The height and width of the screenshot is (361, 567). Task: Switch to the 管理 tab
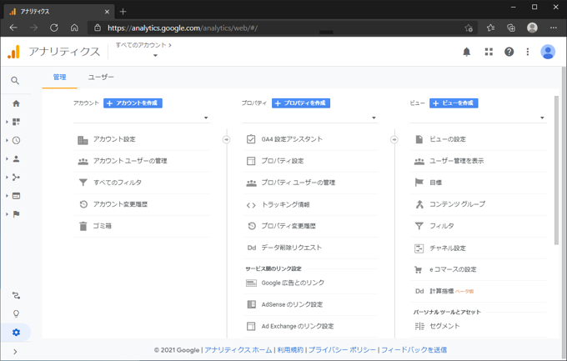pyautogui.click(x=60, y=77)
